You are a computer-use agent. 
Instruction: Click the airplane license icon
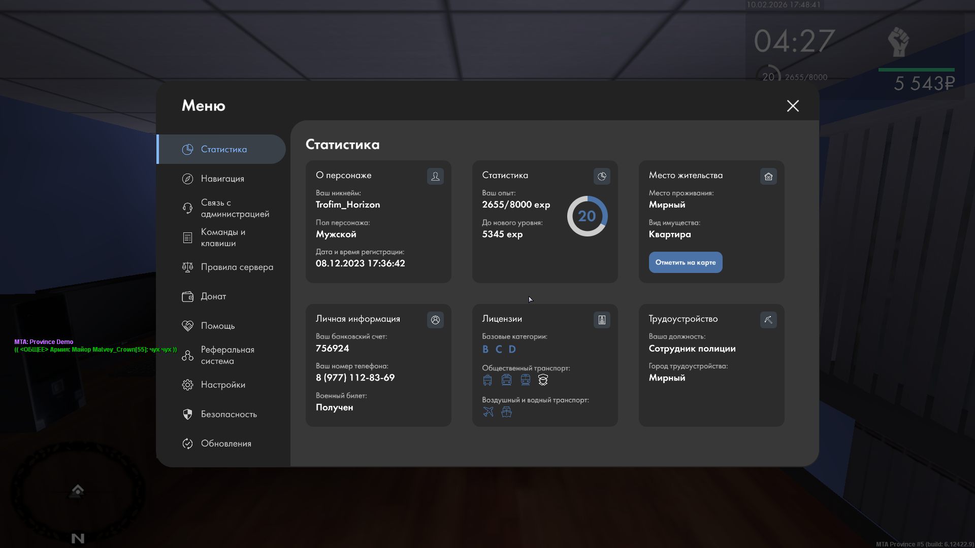click(488, 412)
